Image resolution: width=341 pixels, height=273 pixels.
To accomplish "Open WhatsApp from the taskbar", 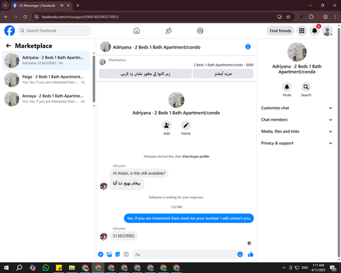I will click(46, 268).
